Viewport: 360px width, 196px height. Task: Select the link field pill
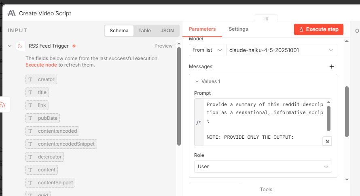pos(37,105)
